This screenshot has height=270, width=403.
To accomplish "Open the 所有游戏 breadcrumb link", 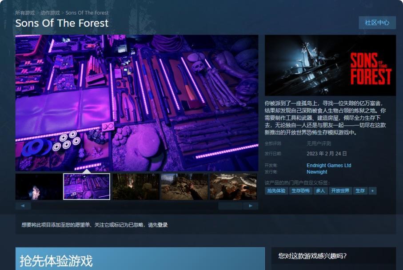I will click(25, 13).
